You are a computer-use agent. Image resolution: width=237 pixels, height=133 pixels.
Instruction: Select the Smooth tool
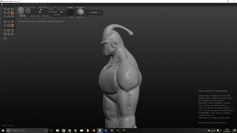pos(12,17)
